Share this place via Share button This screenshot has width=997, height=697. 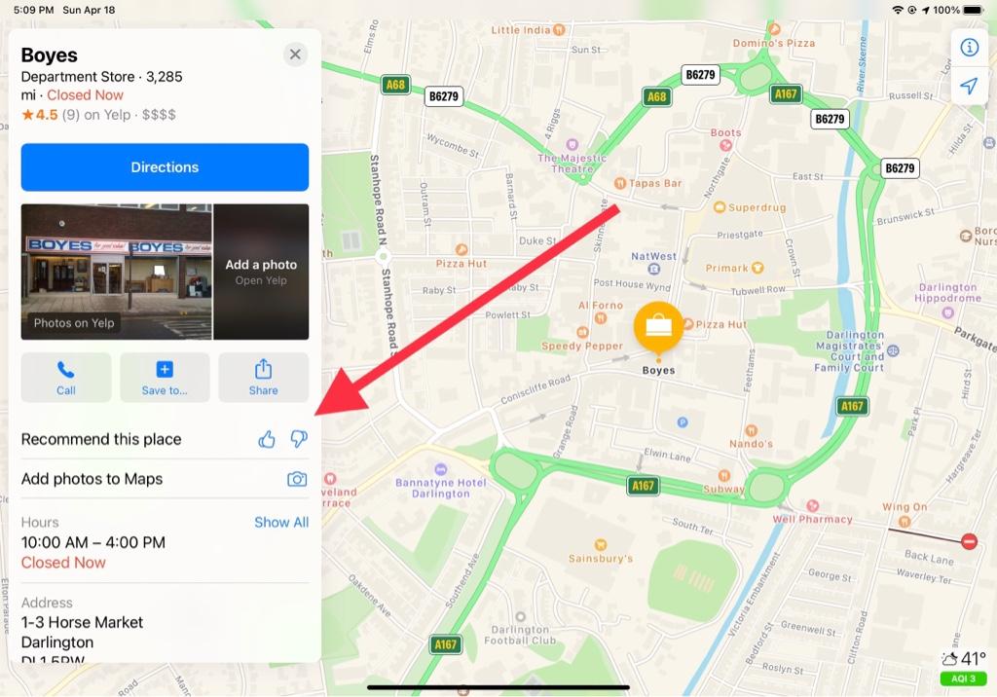[263, 377]
